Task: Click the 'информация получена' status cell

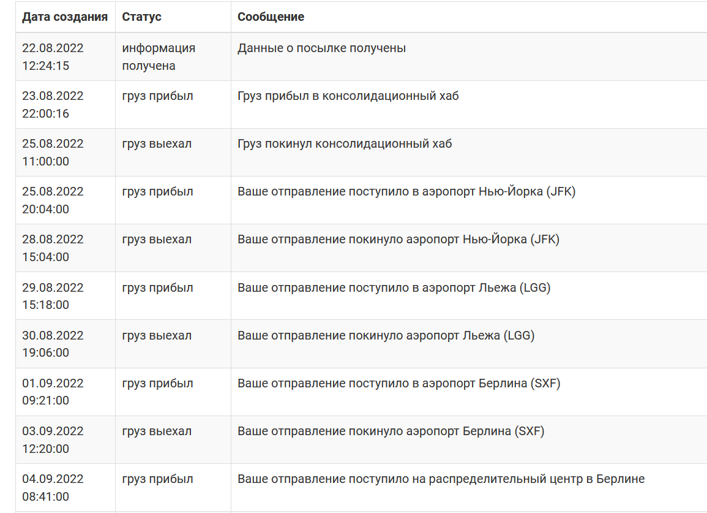Action: (x=159, y=57)
